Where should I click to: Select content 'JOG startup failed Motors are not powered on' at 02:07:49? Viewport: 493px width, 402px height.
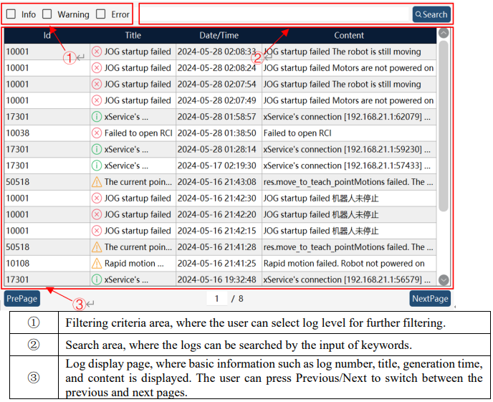coord(349,100)
